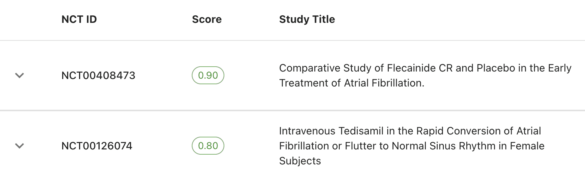Expand the NCT00126074 row chevron
This screenshot has height=179, width=585.
pos(19,146)
